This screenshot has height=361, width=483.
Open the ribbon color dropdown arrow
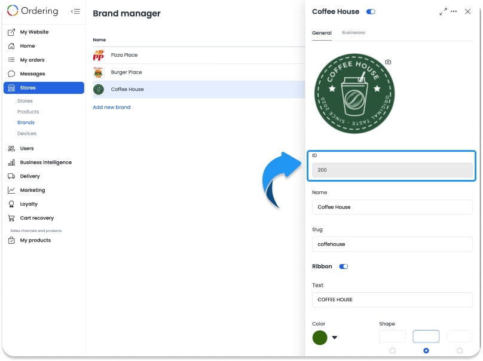coord(335,338)
